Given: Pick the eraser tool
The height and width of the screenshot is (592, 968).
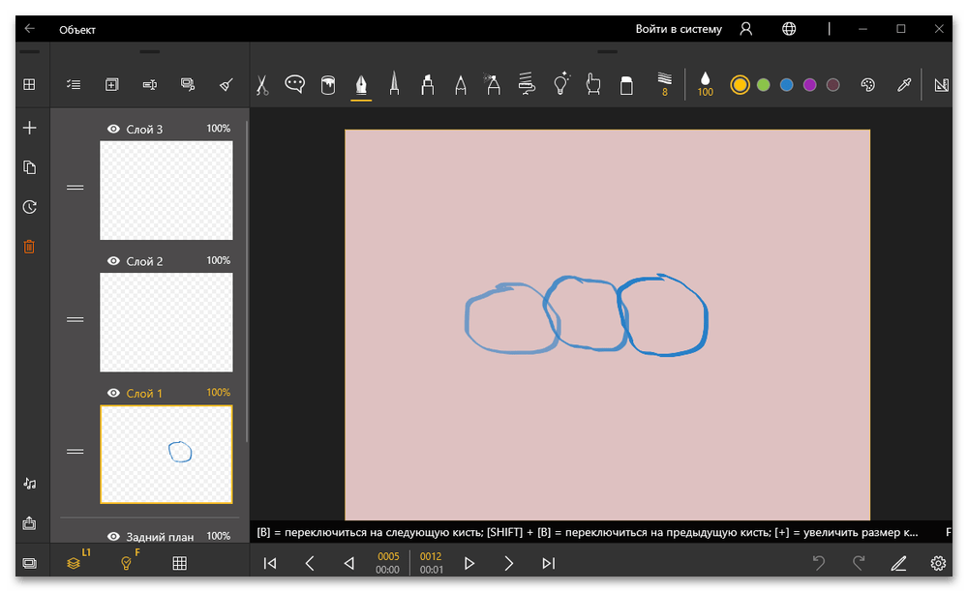Looking at the screenshot, I should click(625, 85).
